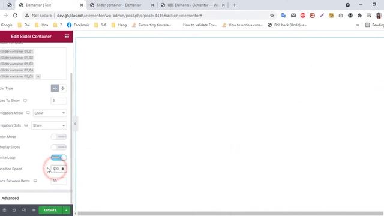Click responsive device icon beside Navigation Arrow
The width and height of the screenshot is (384, 216).
[28, 113]
